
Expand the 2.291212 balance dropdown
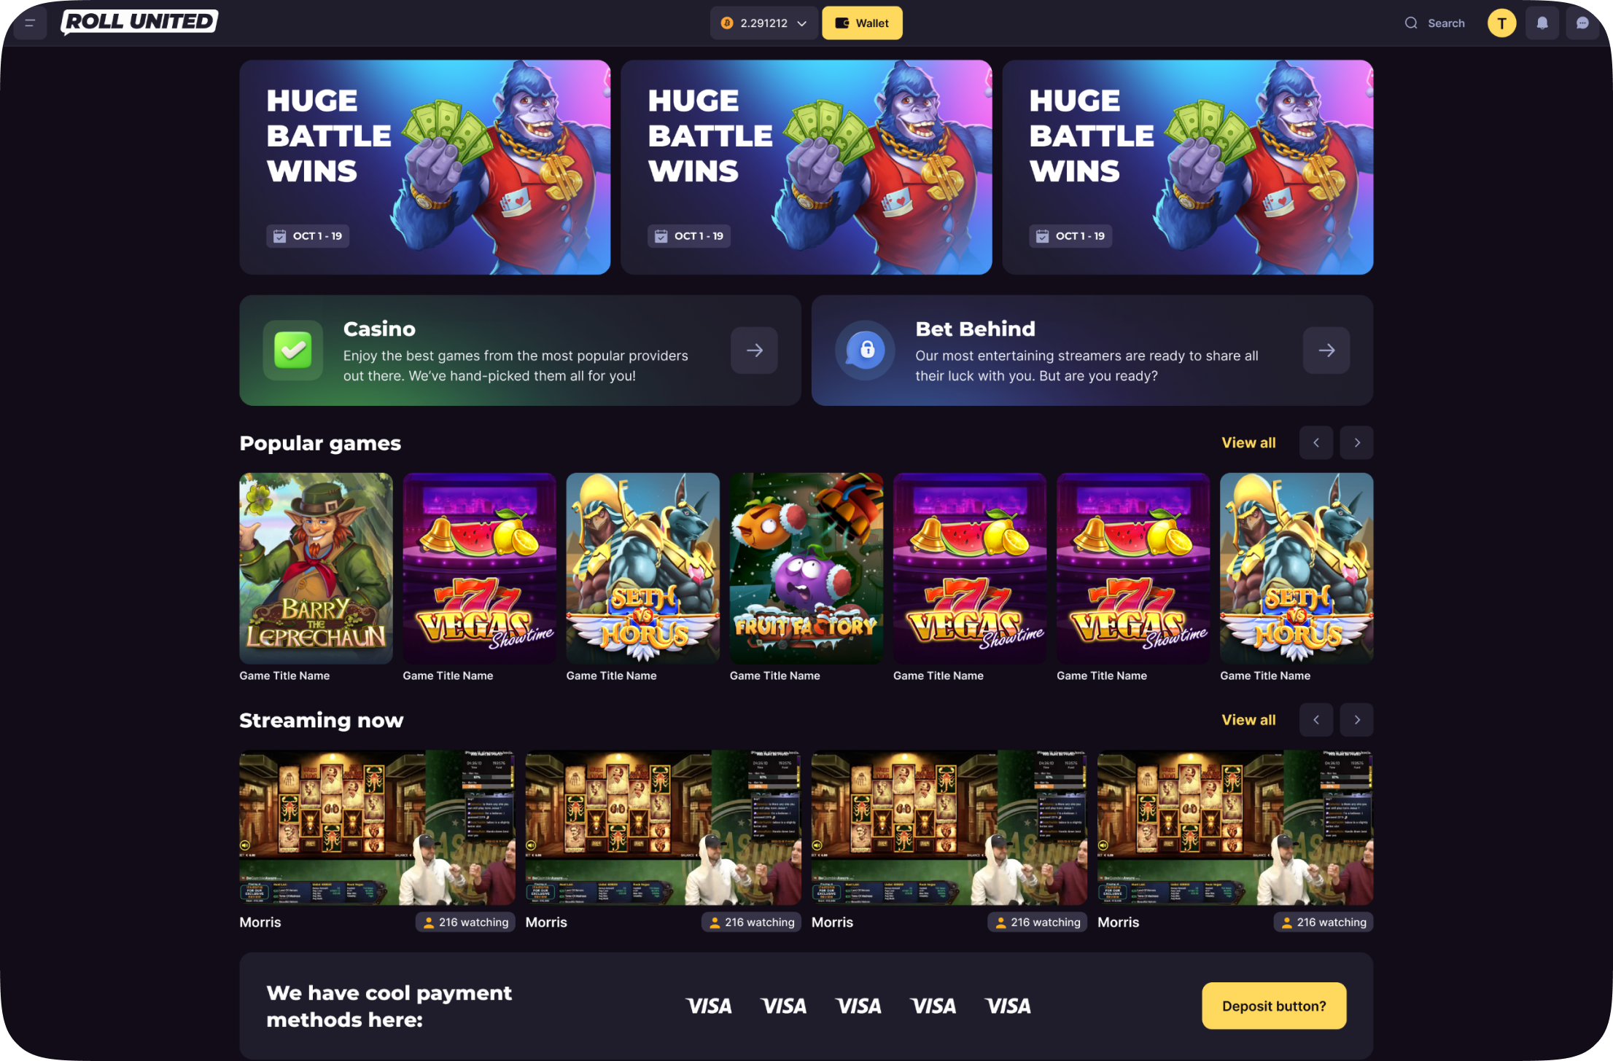(763, 23)
